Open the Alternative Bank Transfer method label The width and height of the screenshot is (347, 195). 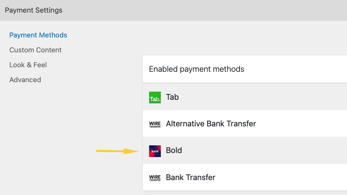click(x=211, y=124)
